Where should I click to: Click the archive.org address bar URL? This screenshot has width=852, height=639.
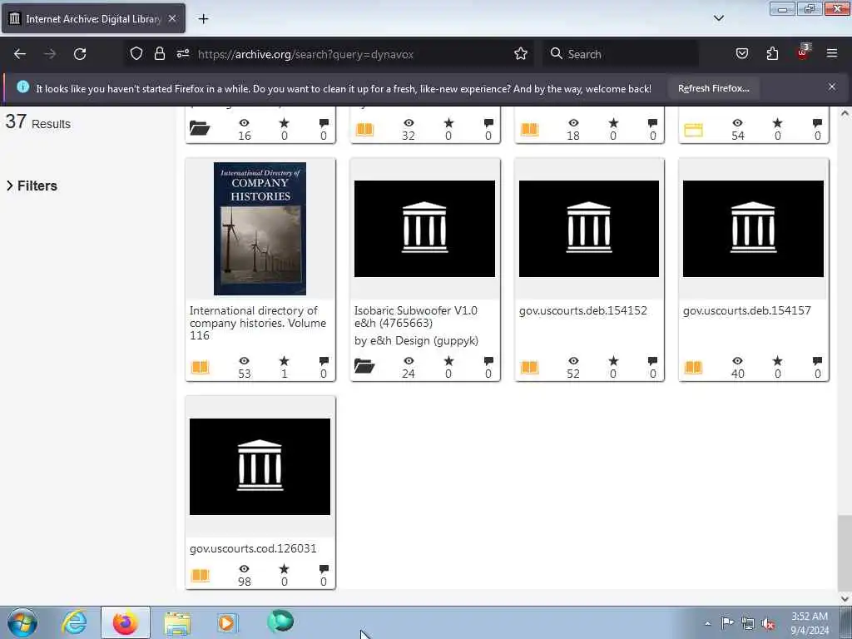point(305,54)
